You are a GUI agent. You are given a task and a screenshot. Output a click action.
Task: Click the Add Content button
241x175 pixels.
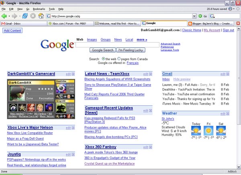pos(12,31)
